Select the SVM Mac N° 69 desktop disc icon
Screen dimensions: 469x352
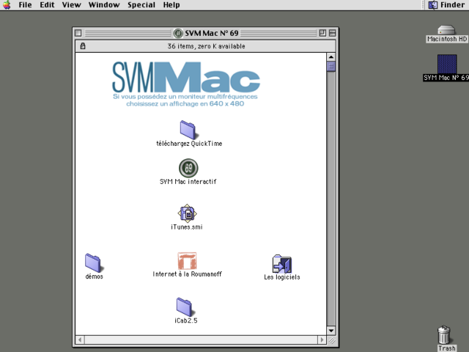point(447,64)
